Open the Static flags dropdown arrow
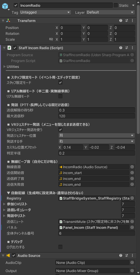Screen dimensions: 140x275 click(133, 6)
